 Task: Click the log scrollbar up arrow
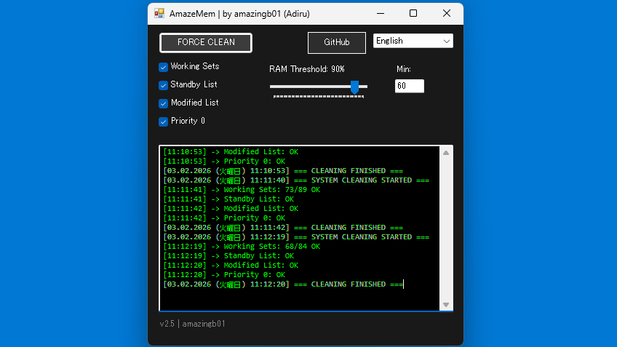446,153
